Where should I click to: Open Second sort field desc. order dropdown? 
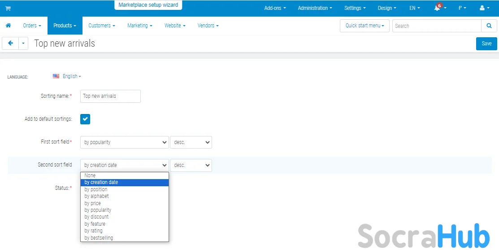point(191,165)
